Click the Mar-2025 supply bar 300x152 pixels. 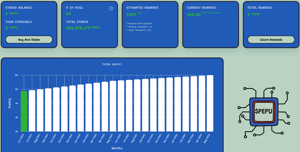97,107
